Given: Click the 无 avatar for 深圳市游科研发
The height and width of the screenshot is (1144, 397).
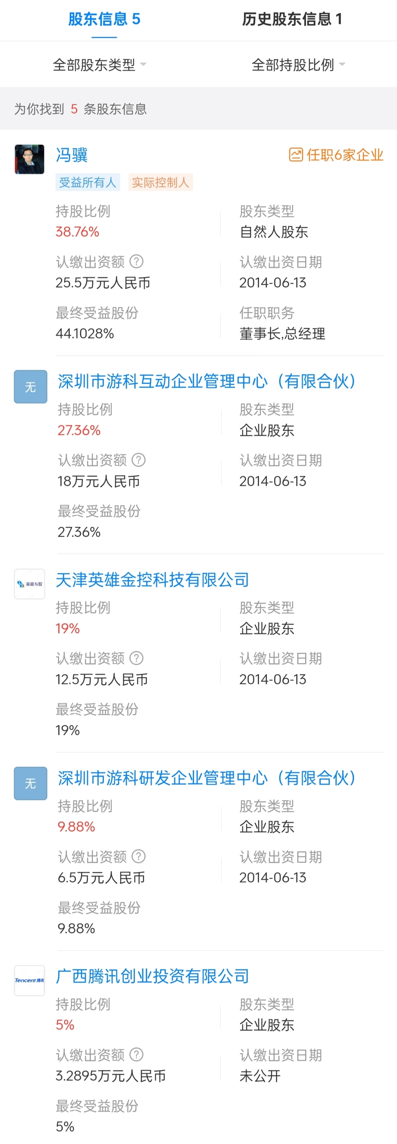Looking at the screenshot, I should click(30, 784).
